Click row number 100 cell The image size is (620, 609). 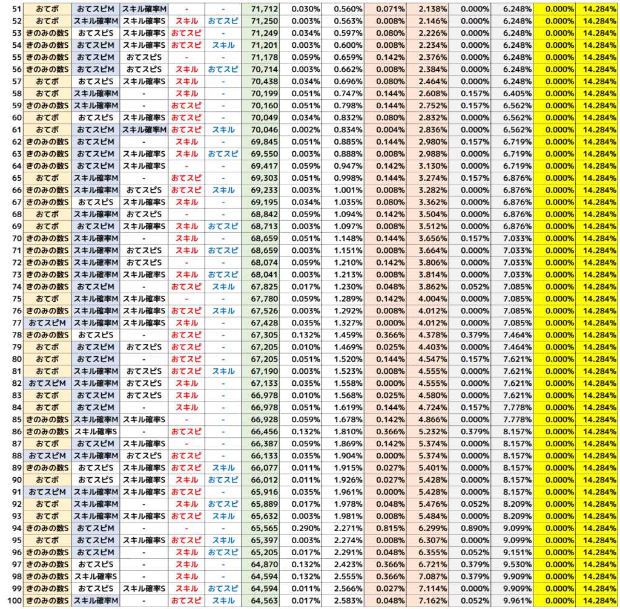coord(12,601)
